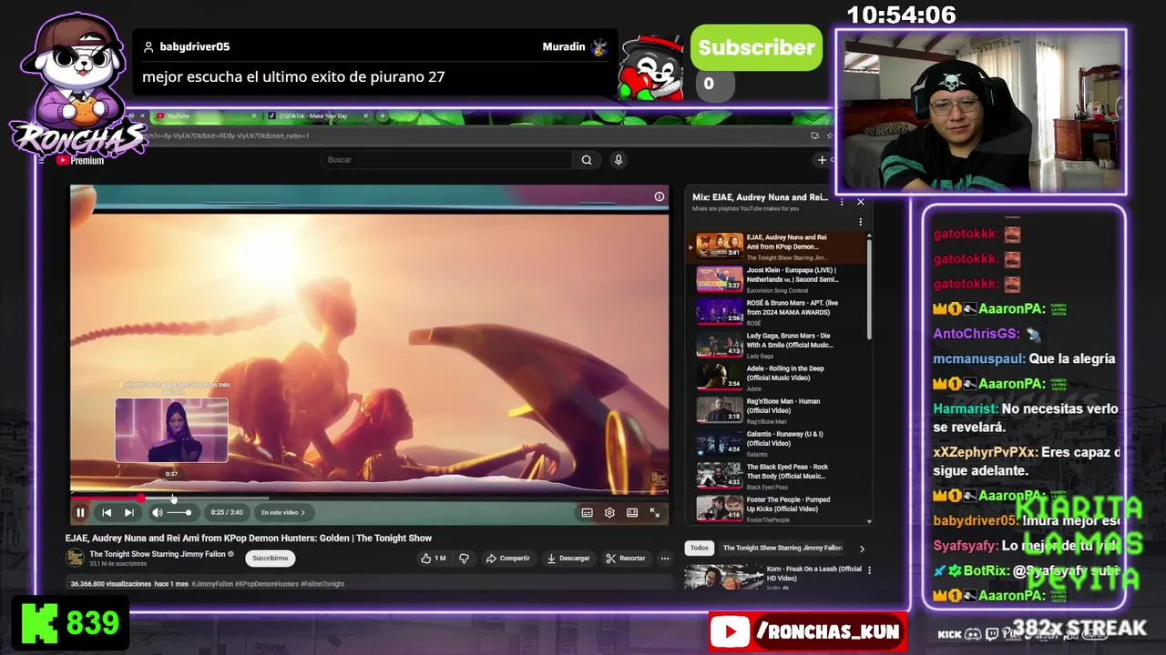Toggle theater mode in the player

(x=632, y=512)
